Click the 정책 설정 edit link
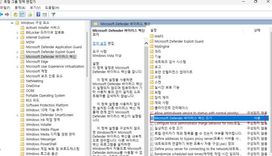 (x=99, y=43)
